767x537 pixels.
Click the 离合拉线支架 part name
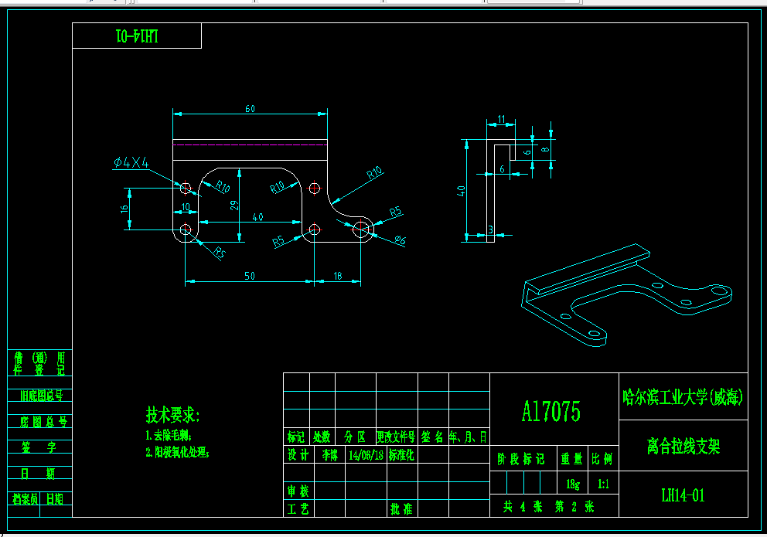click(683, 446)
